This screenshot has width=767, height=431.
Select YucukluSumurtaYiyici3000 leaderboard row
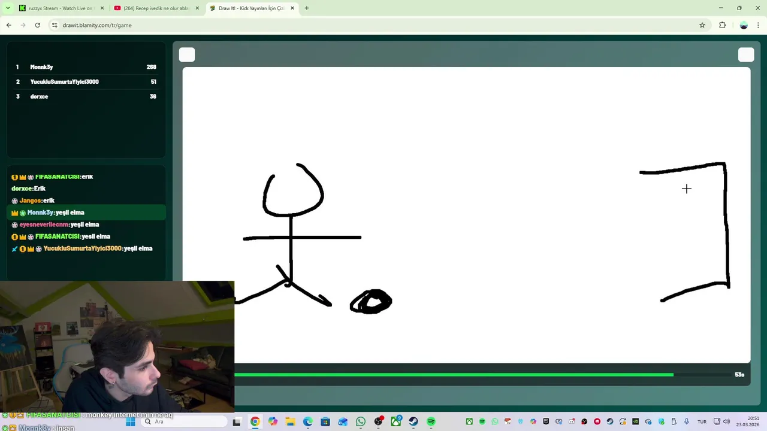86,81
